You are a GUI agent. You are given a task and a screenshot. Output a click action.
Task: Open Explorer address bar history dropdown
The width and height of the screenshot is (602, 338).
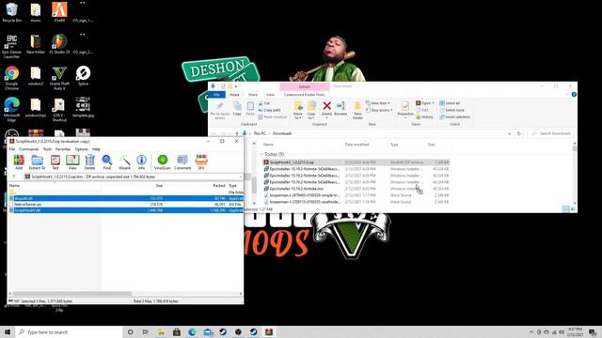[x=510, y=133]
